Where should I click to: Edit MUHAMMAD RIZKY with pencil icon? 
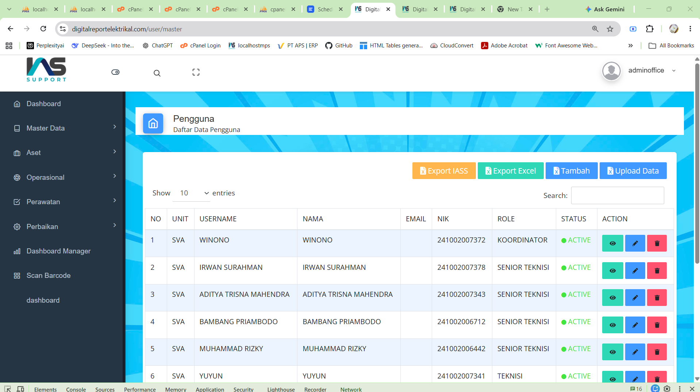635,352
